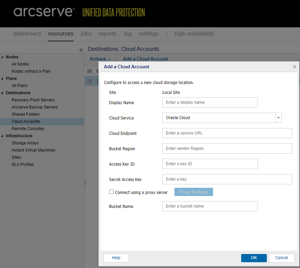Open the reports tab
Screen dimensions: 300x268
(107, 33)
